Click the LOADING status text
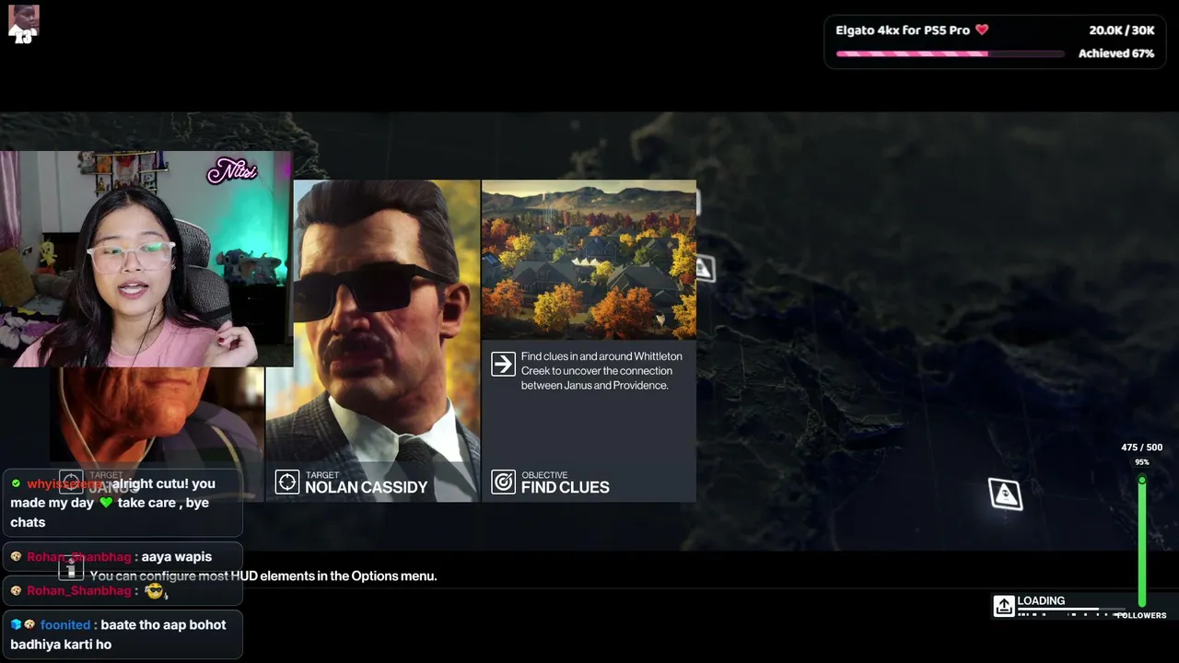 [x=1041, y=600]
